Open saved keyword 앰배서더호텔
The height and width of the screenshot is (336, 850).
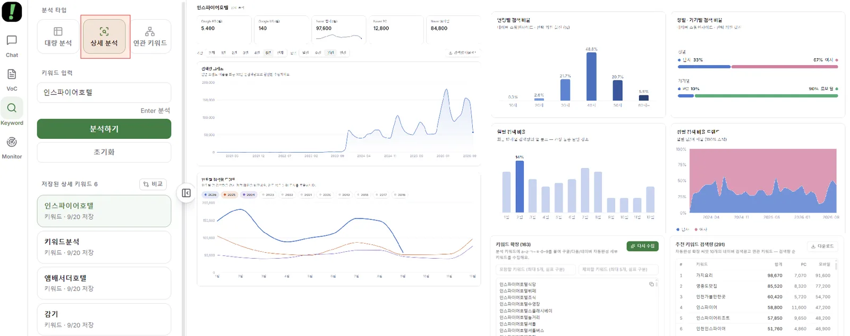click(x=104, y=283)
